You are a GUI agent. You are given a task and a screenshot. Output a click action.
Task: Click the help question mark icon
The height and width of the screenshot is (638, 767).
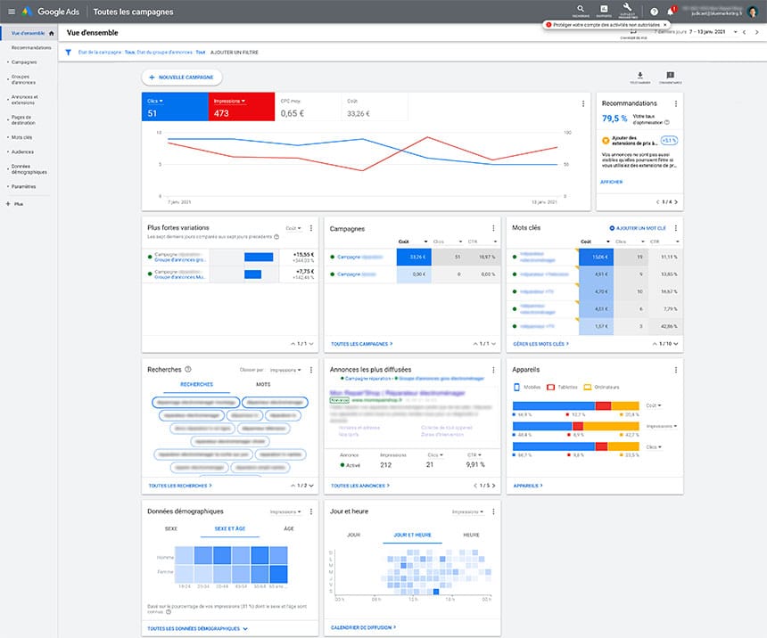point(654,12)
